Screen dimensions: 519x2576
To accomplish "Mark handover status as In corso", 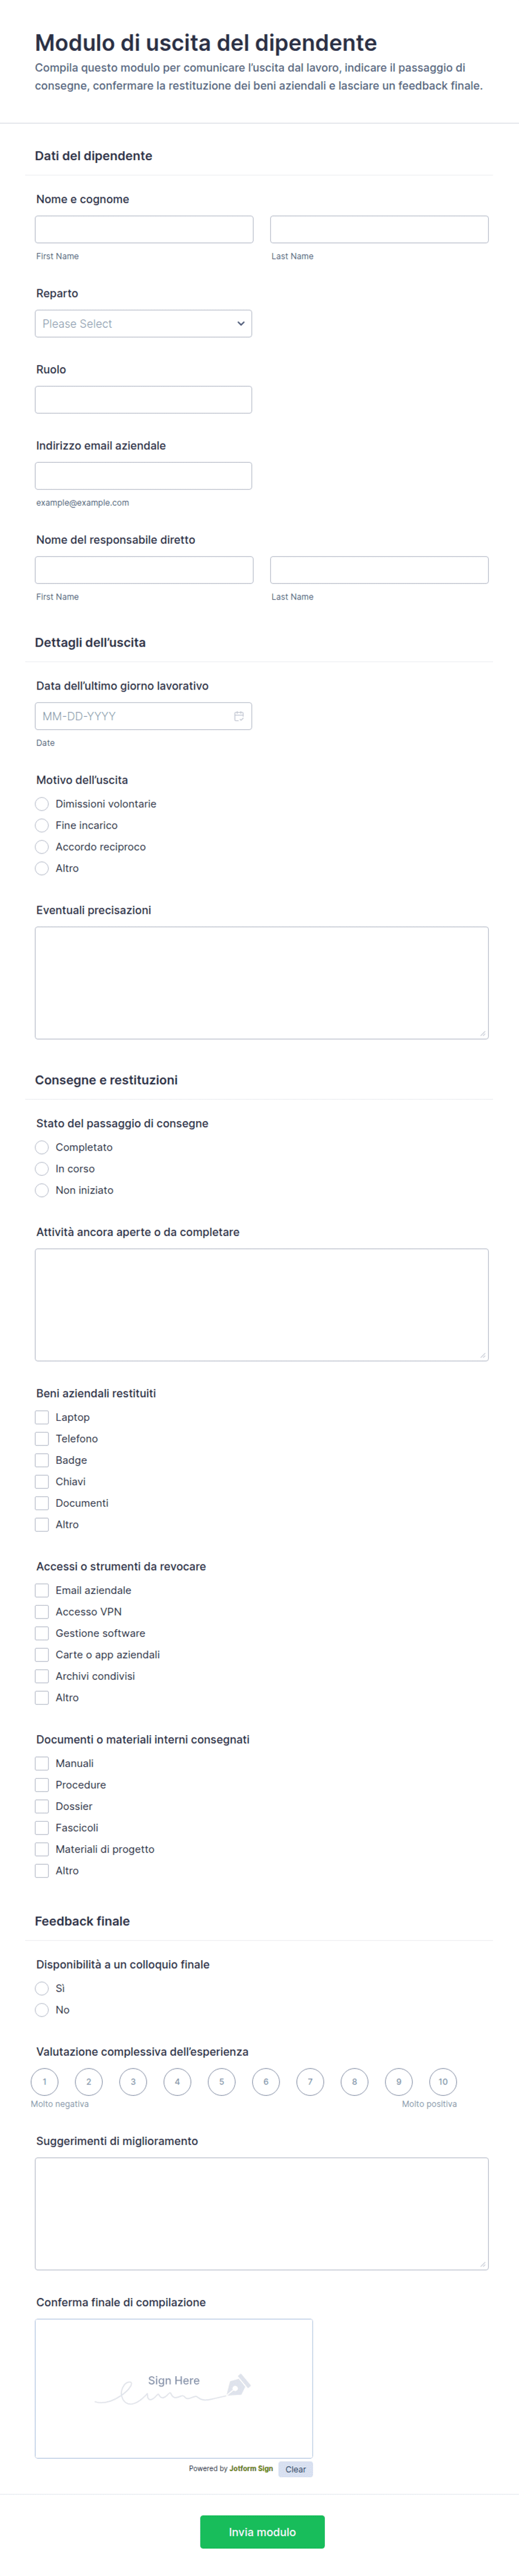I will pos(42,1169).
